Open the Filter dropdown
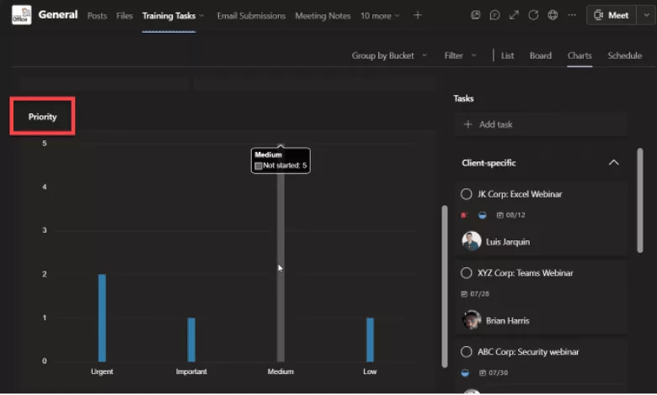 [460, 55]
